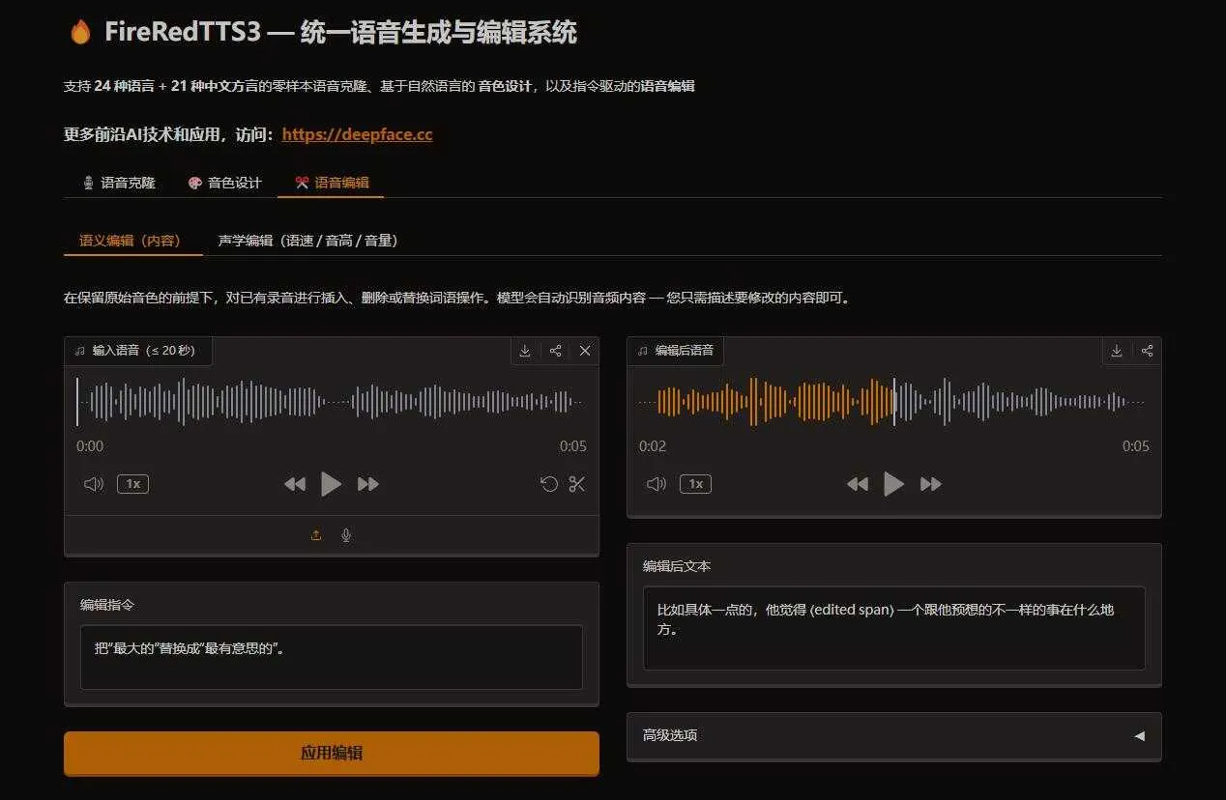Viewport: 1226px width, 800px height.
Task: Seek within the edited audio waveform
Action: pos(894,402)
